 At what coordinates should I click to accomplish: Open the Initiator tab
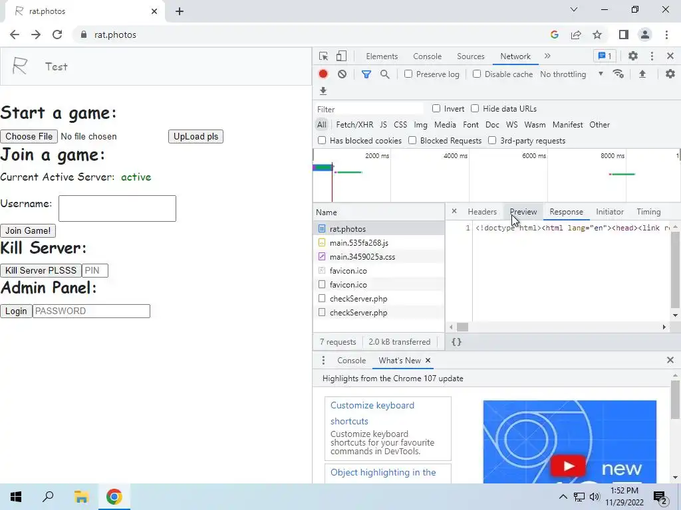click(x=610, y=212)
